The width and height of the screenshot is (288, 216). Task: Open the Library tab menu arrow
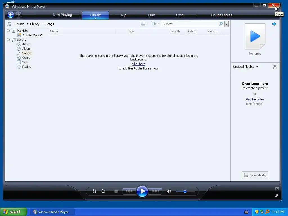96,19
